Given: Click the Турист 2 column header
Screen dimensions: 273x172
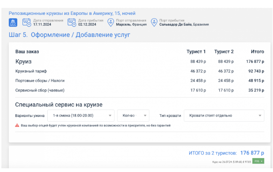Looking at the screenshot, I should [x=224, y=52].
